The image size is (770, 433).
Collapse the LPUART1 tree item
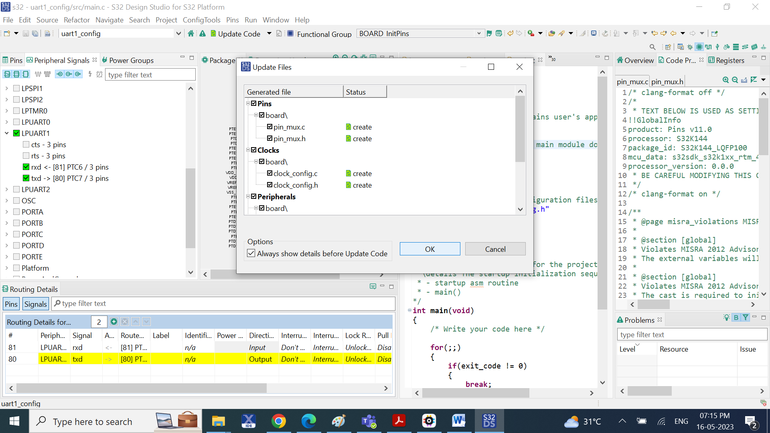(x=6, y=133)
